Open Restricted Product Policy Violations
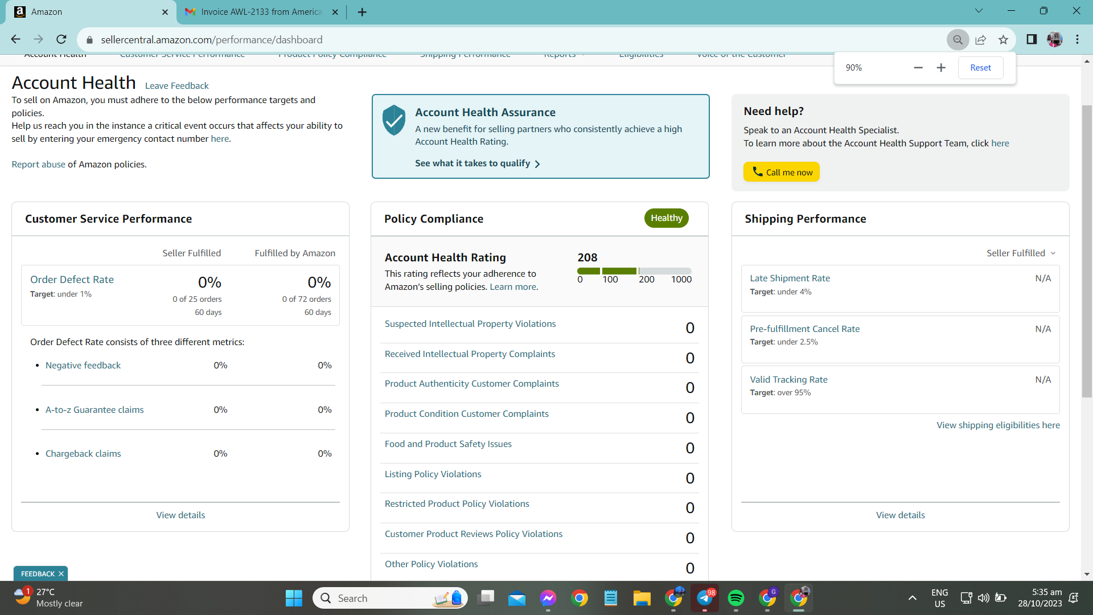This screenshot has height=615, width=1093. [457, 504]
